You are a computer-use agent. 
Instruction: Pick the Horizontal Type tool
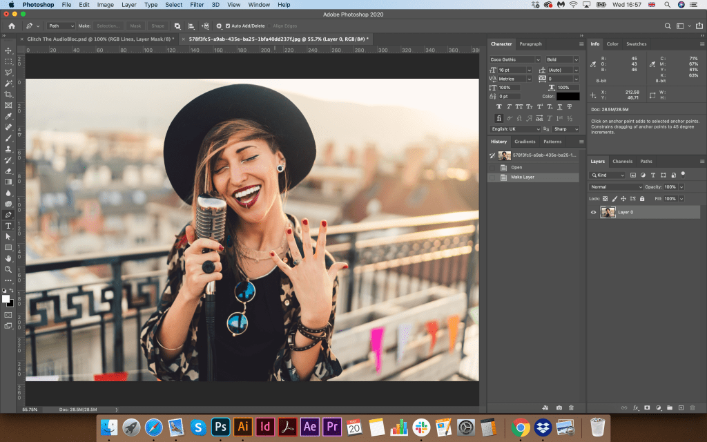click(x=8, y=225)
